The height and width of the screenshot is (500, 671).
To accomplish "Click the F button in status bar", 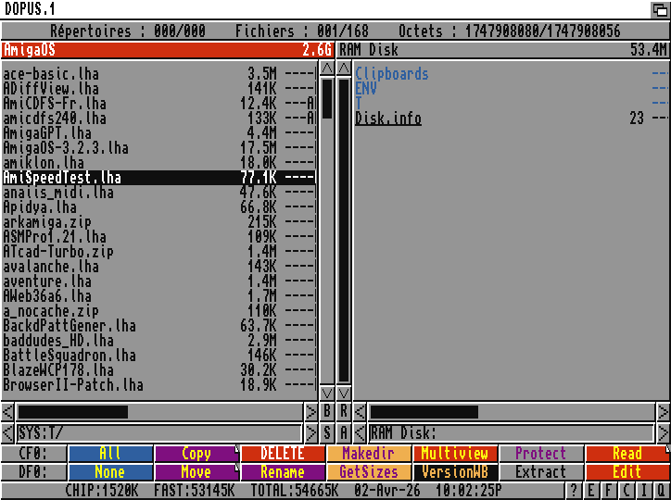I will (609, 490).
